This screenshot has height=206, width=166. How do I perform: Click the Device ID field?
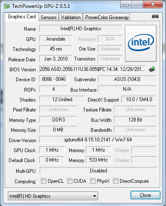tap(53, 79)
